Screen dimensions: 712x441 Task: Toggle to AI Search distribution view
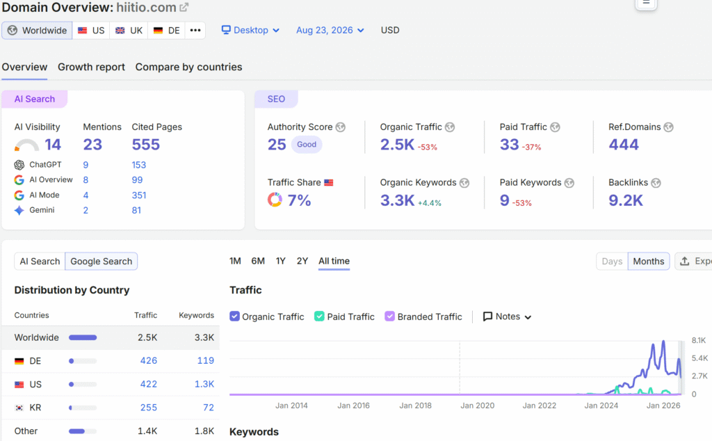point(40,261)
